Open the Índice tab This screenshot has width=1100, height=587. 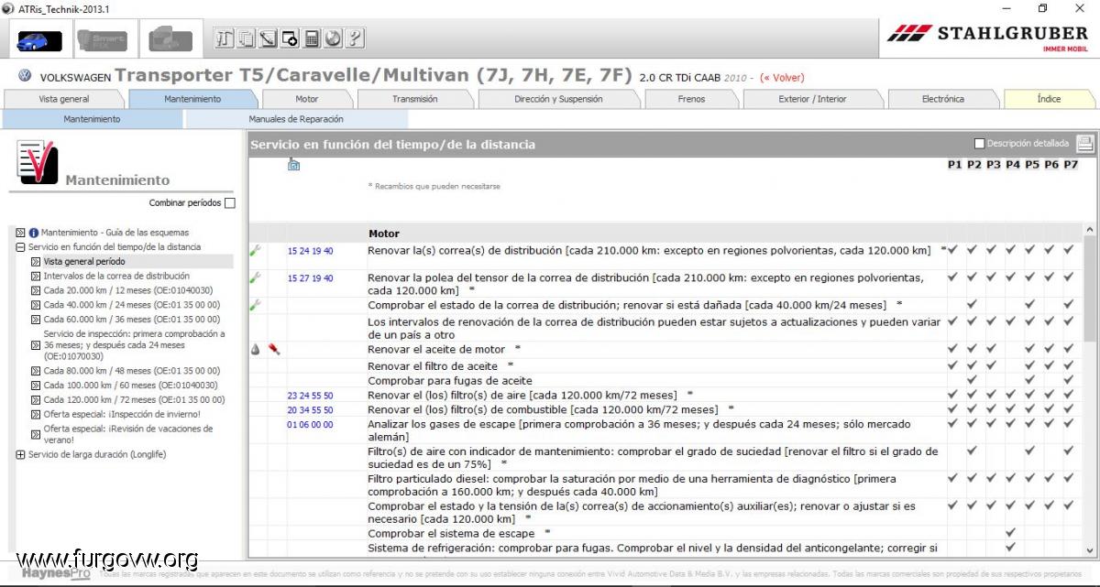(1050, 99)
